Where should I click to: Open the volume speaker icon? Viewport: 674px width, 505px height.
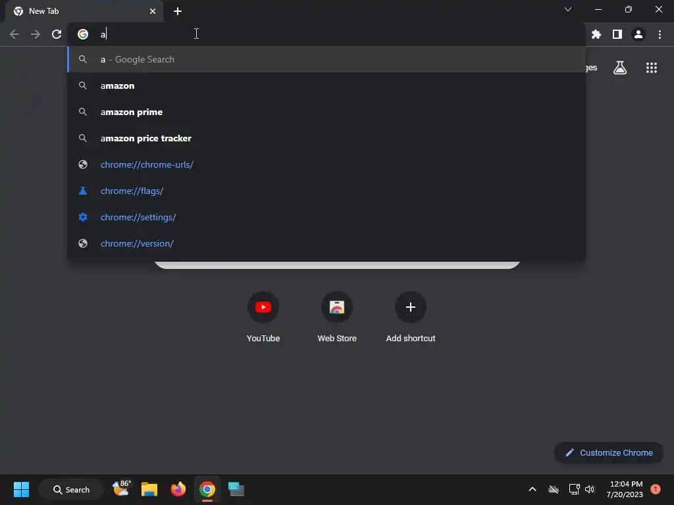pos(590,489)
